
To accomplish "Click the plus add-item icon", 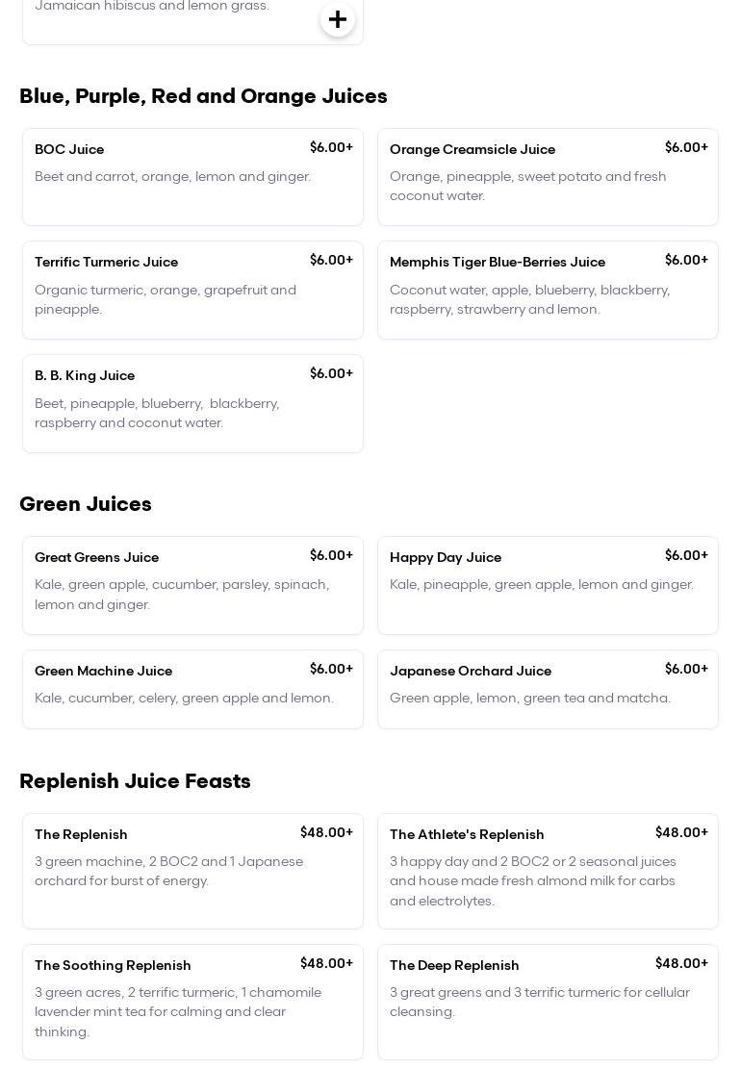I will coord(338,19).
